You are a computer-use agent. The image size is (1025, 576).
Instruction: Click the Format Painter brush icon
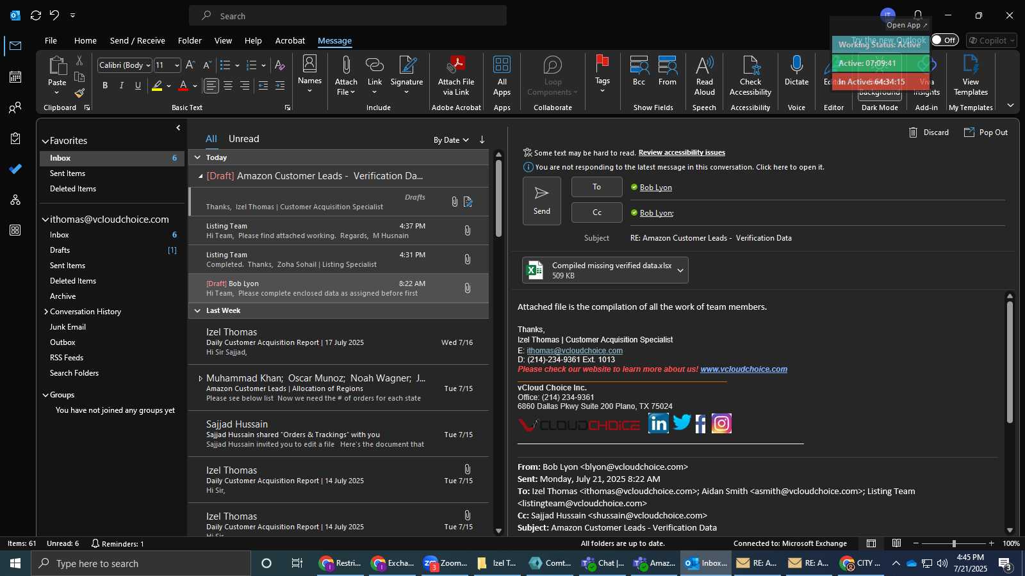coord(79,93)
